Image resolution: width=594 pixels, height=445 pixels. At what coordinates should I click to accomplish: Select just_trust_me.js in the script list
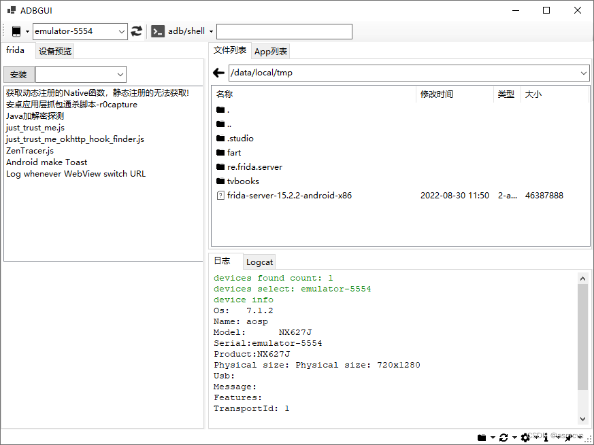(35, 128)
